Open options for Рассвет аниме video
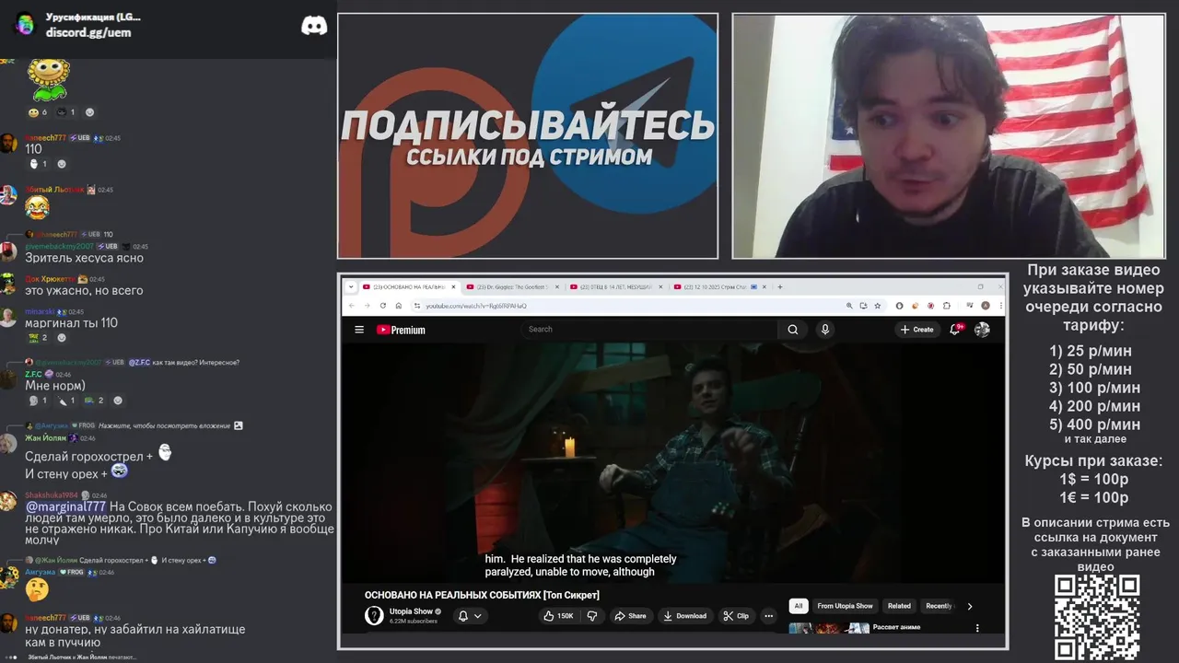The image size is (1179, 663). pos(977,628)
